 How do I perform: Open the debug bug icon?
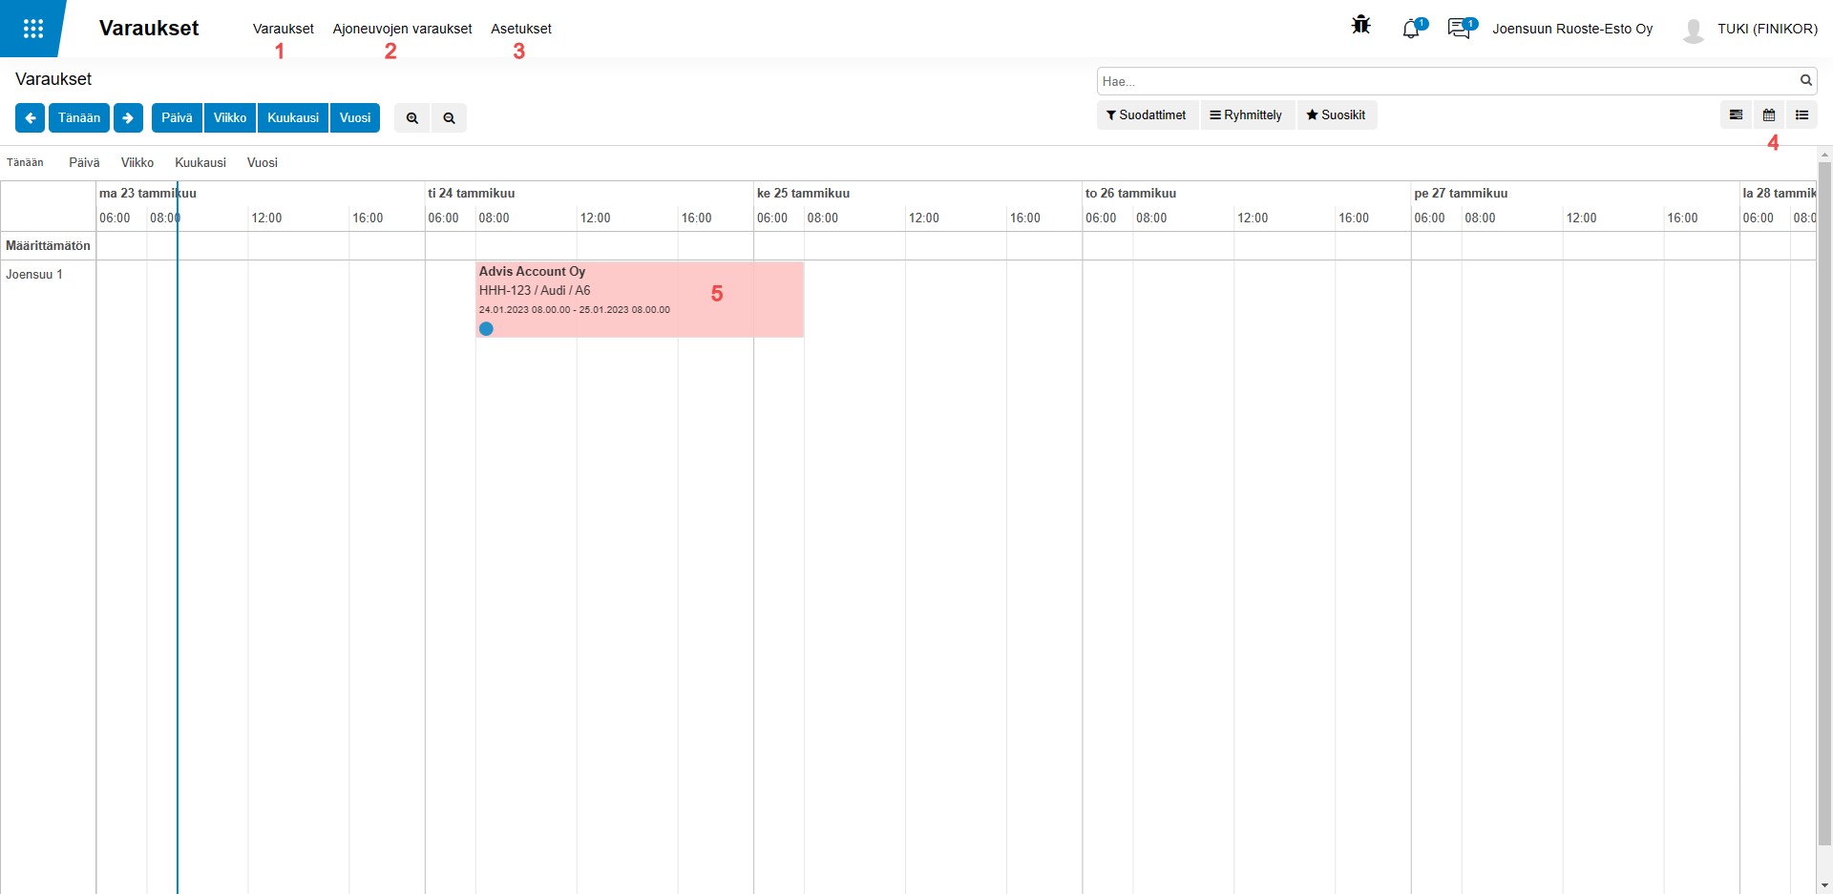pyautogui.click(x=1361, y=25)
